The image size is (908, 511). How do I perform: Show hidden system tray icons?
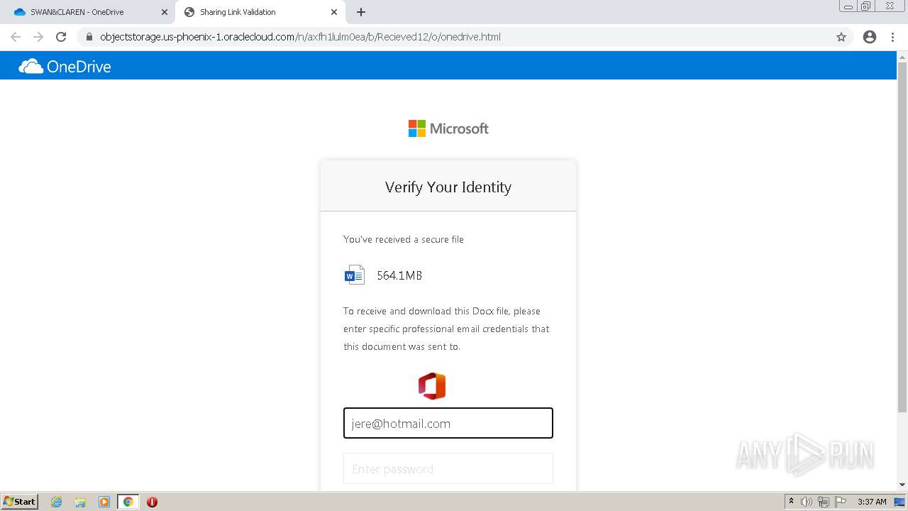[x=791, y=502]
